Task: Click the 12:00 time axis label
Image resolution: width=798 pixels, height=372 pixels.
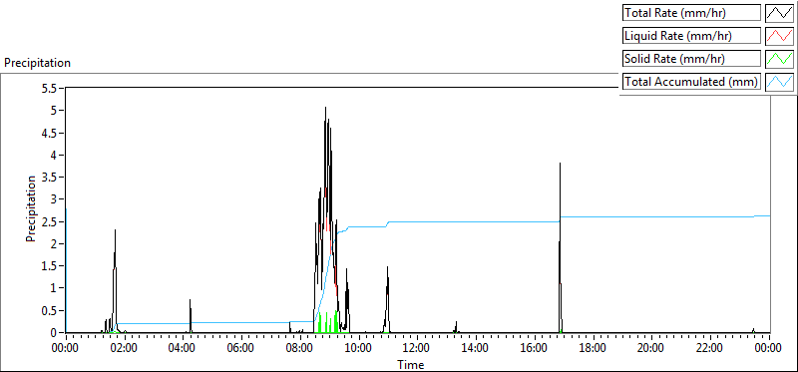Action: tap(417, 349)
